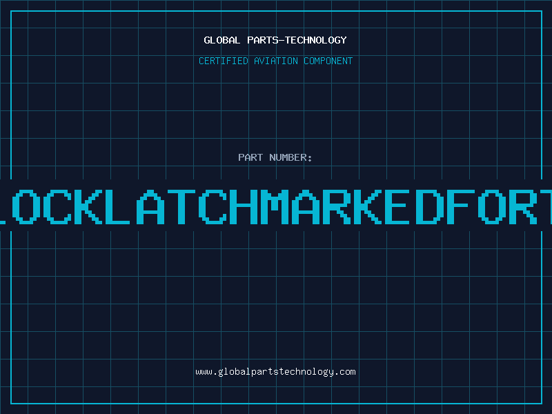Viewport: 552px width, 414px height.
Task: Click the GLOBAL PARTS-TECHNOLOGY heading
Action: [x=275, y=40]
